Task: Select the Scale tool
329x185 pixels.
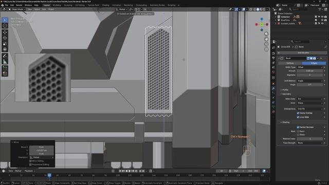Action: (x=5, y=44)
